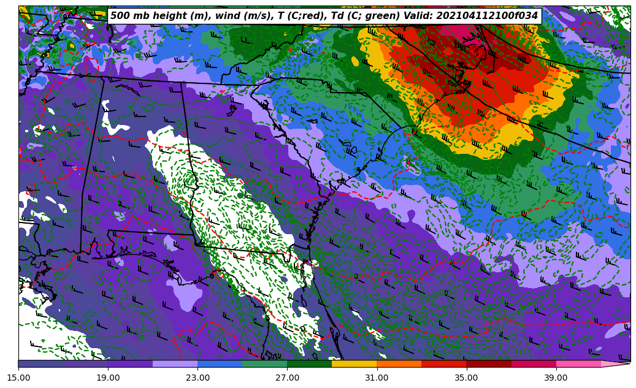The height and width of the screenshot is (388, 636).
Task: Select the orange colorbar swatch
Action: tap(399, 363)
